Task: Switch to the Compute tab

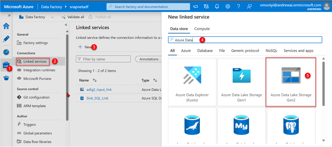Action: point(202,29)
